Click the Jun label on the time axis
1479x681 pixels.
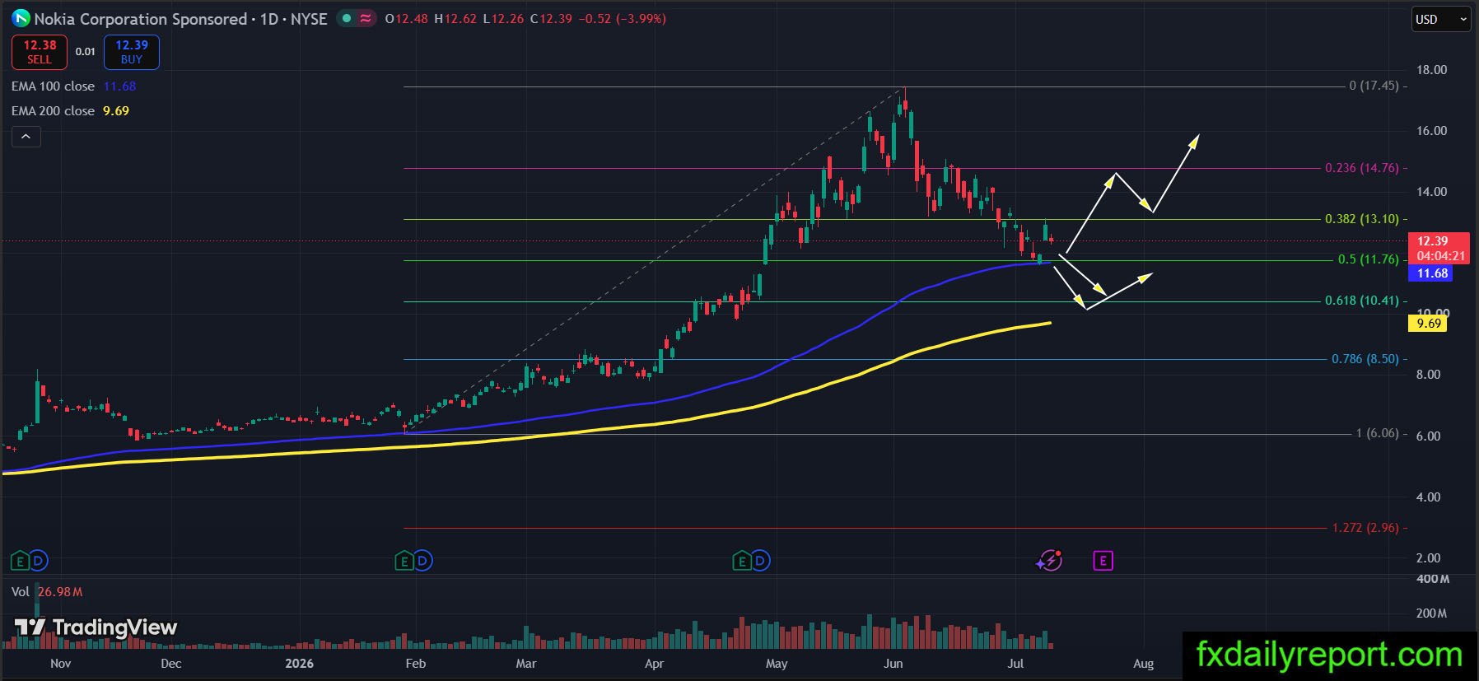click(x=893, y=664)
